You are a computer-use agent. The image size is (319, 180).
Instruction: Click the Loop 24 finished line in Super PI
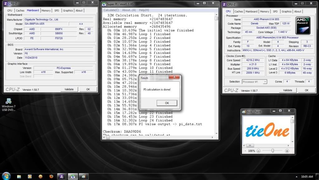tap(140, 120)
